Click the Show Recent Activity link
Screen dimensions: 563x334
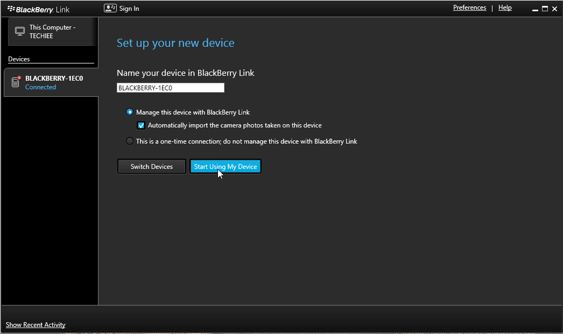(35, 325)
